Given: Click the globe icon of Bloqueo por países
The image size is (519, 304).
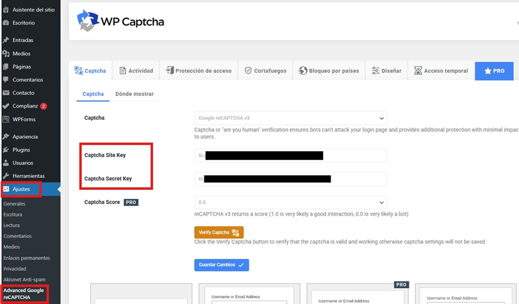Looking at the screenshot, I should (x=303, y=70).
